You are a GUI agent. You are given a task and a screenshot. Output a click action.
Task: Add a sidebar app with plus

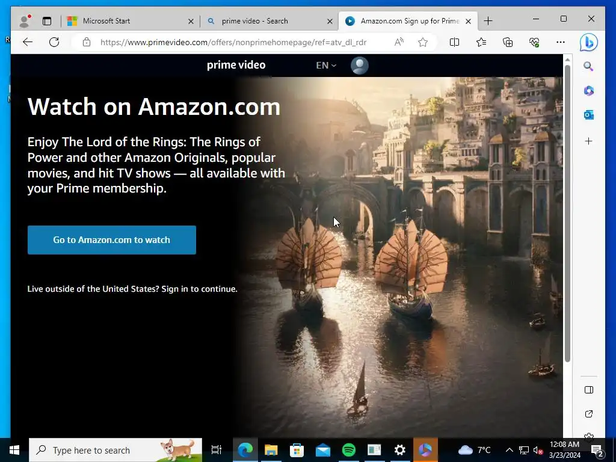point(588,141)
